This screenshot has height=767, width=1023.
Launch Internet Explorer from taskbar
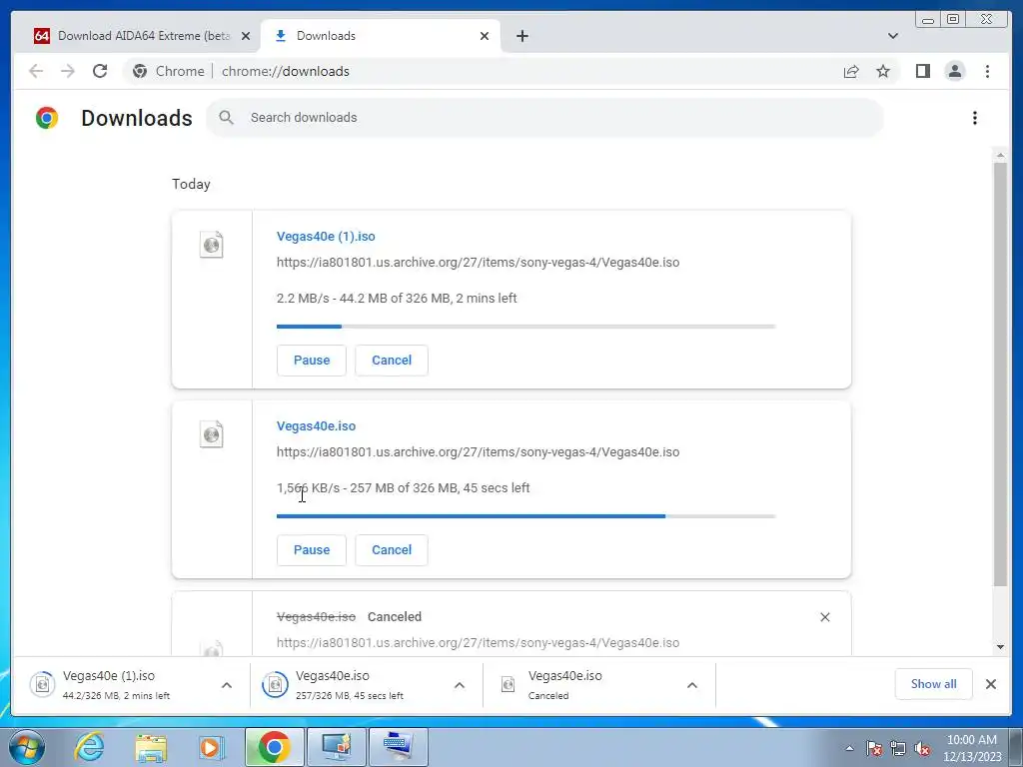point(89,747)
